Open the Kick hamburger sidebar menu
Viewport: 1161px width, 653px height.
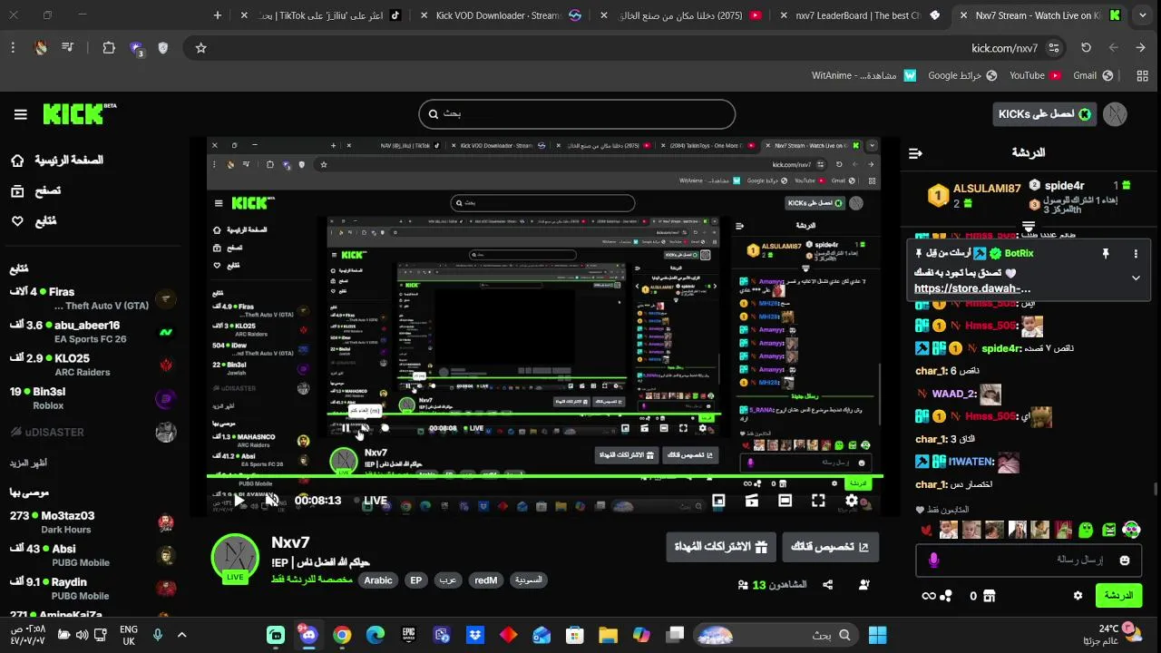click(x=20, y=114)
